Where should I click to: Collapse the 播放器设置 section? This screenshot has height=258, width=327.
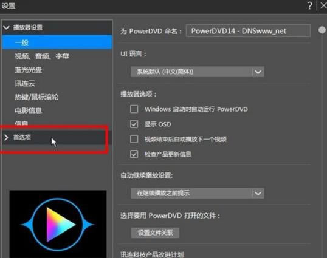57,27
